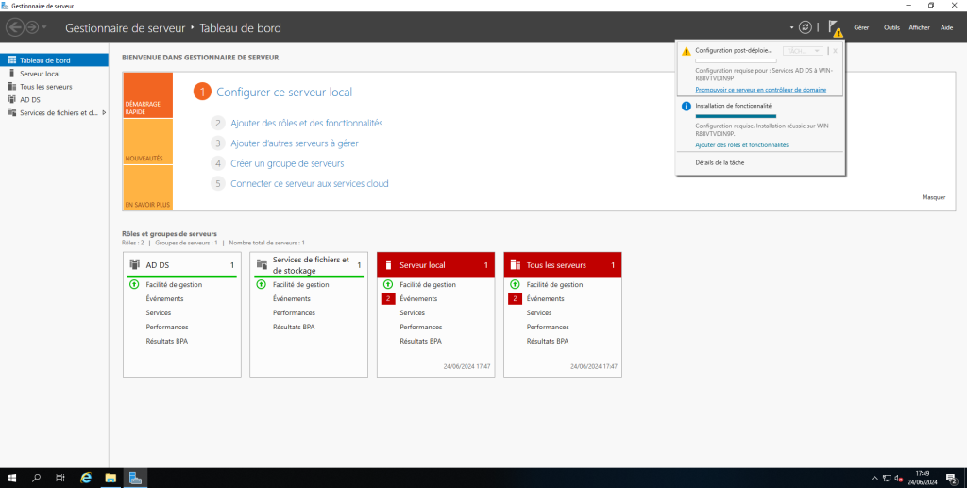Click the Refresh dashboard icon
967x488 pixels.
pos(805,28)
